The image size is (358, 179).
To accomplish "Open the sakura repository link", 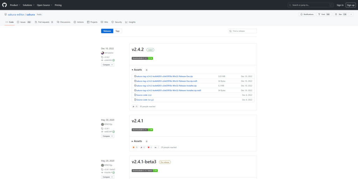I will point(31,14).
